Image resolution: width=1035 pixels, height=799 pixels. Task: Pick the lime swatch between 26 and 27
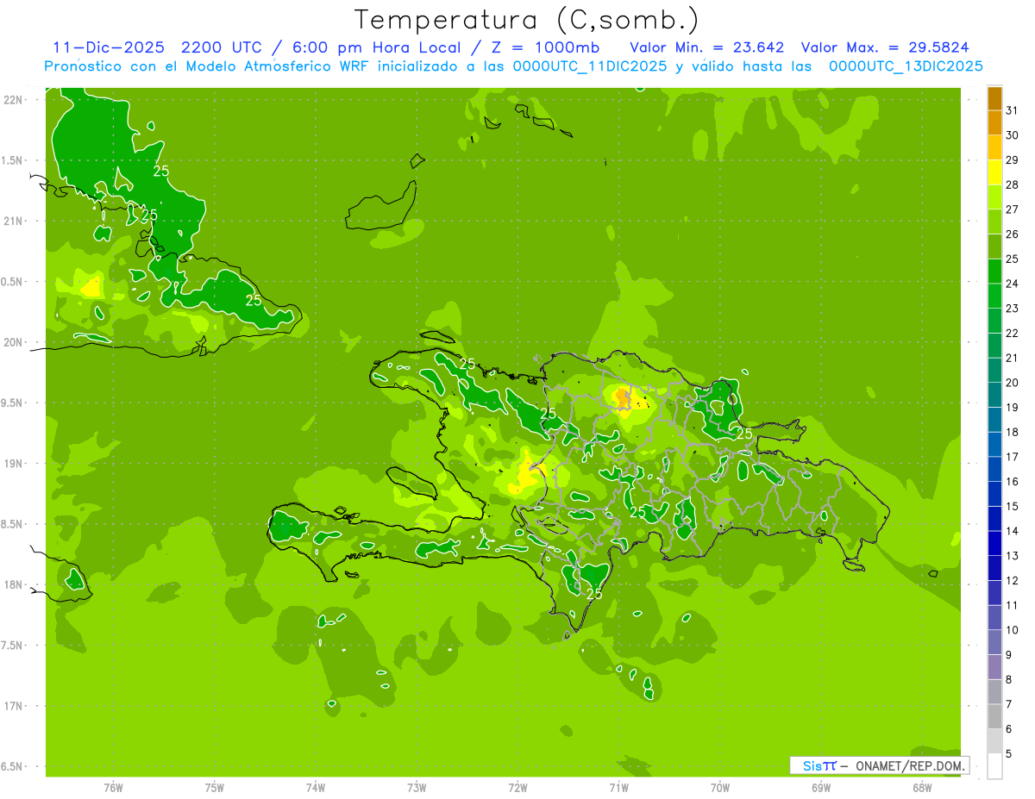tap(994, 222)
